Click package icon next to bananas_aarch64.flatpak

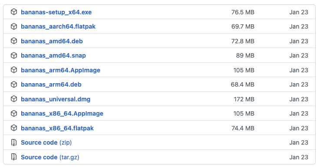pos(14,26)
